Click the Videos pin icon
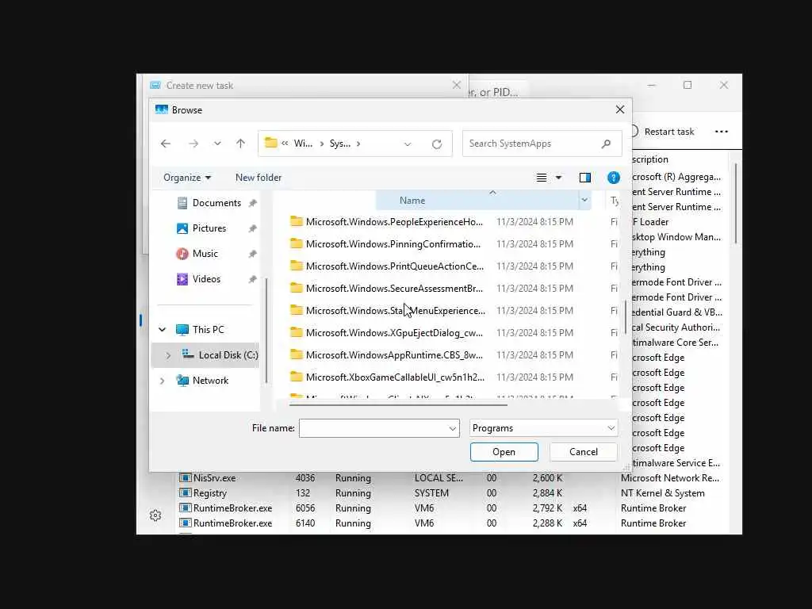812x609 pixels. coord(252,279)
